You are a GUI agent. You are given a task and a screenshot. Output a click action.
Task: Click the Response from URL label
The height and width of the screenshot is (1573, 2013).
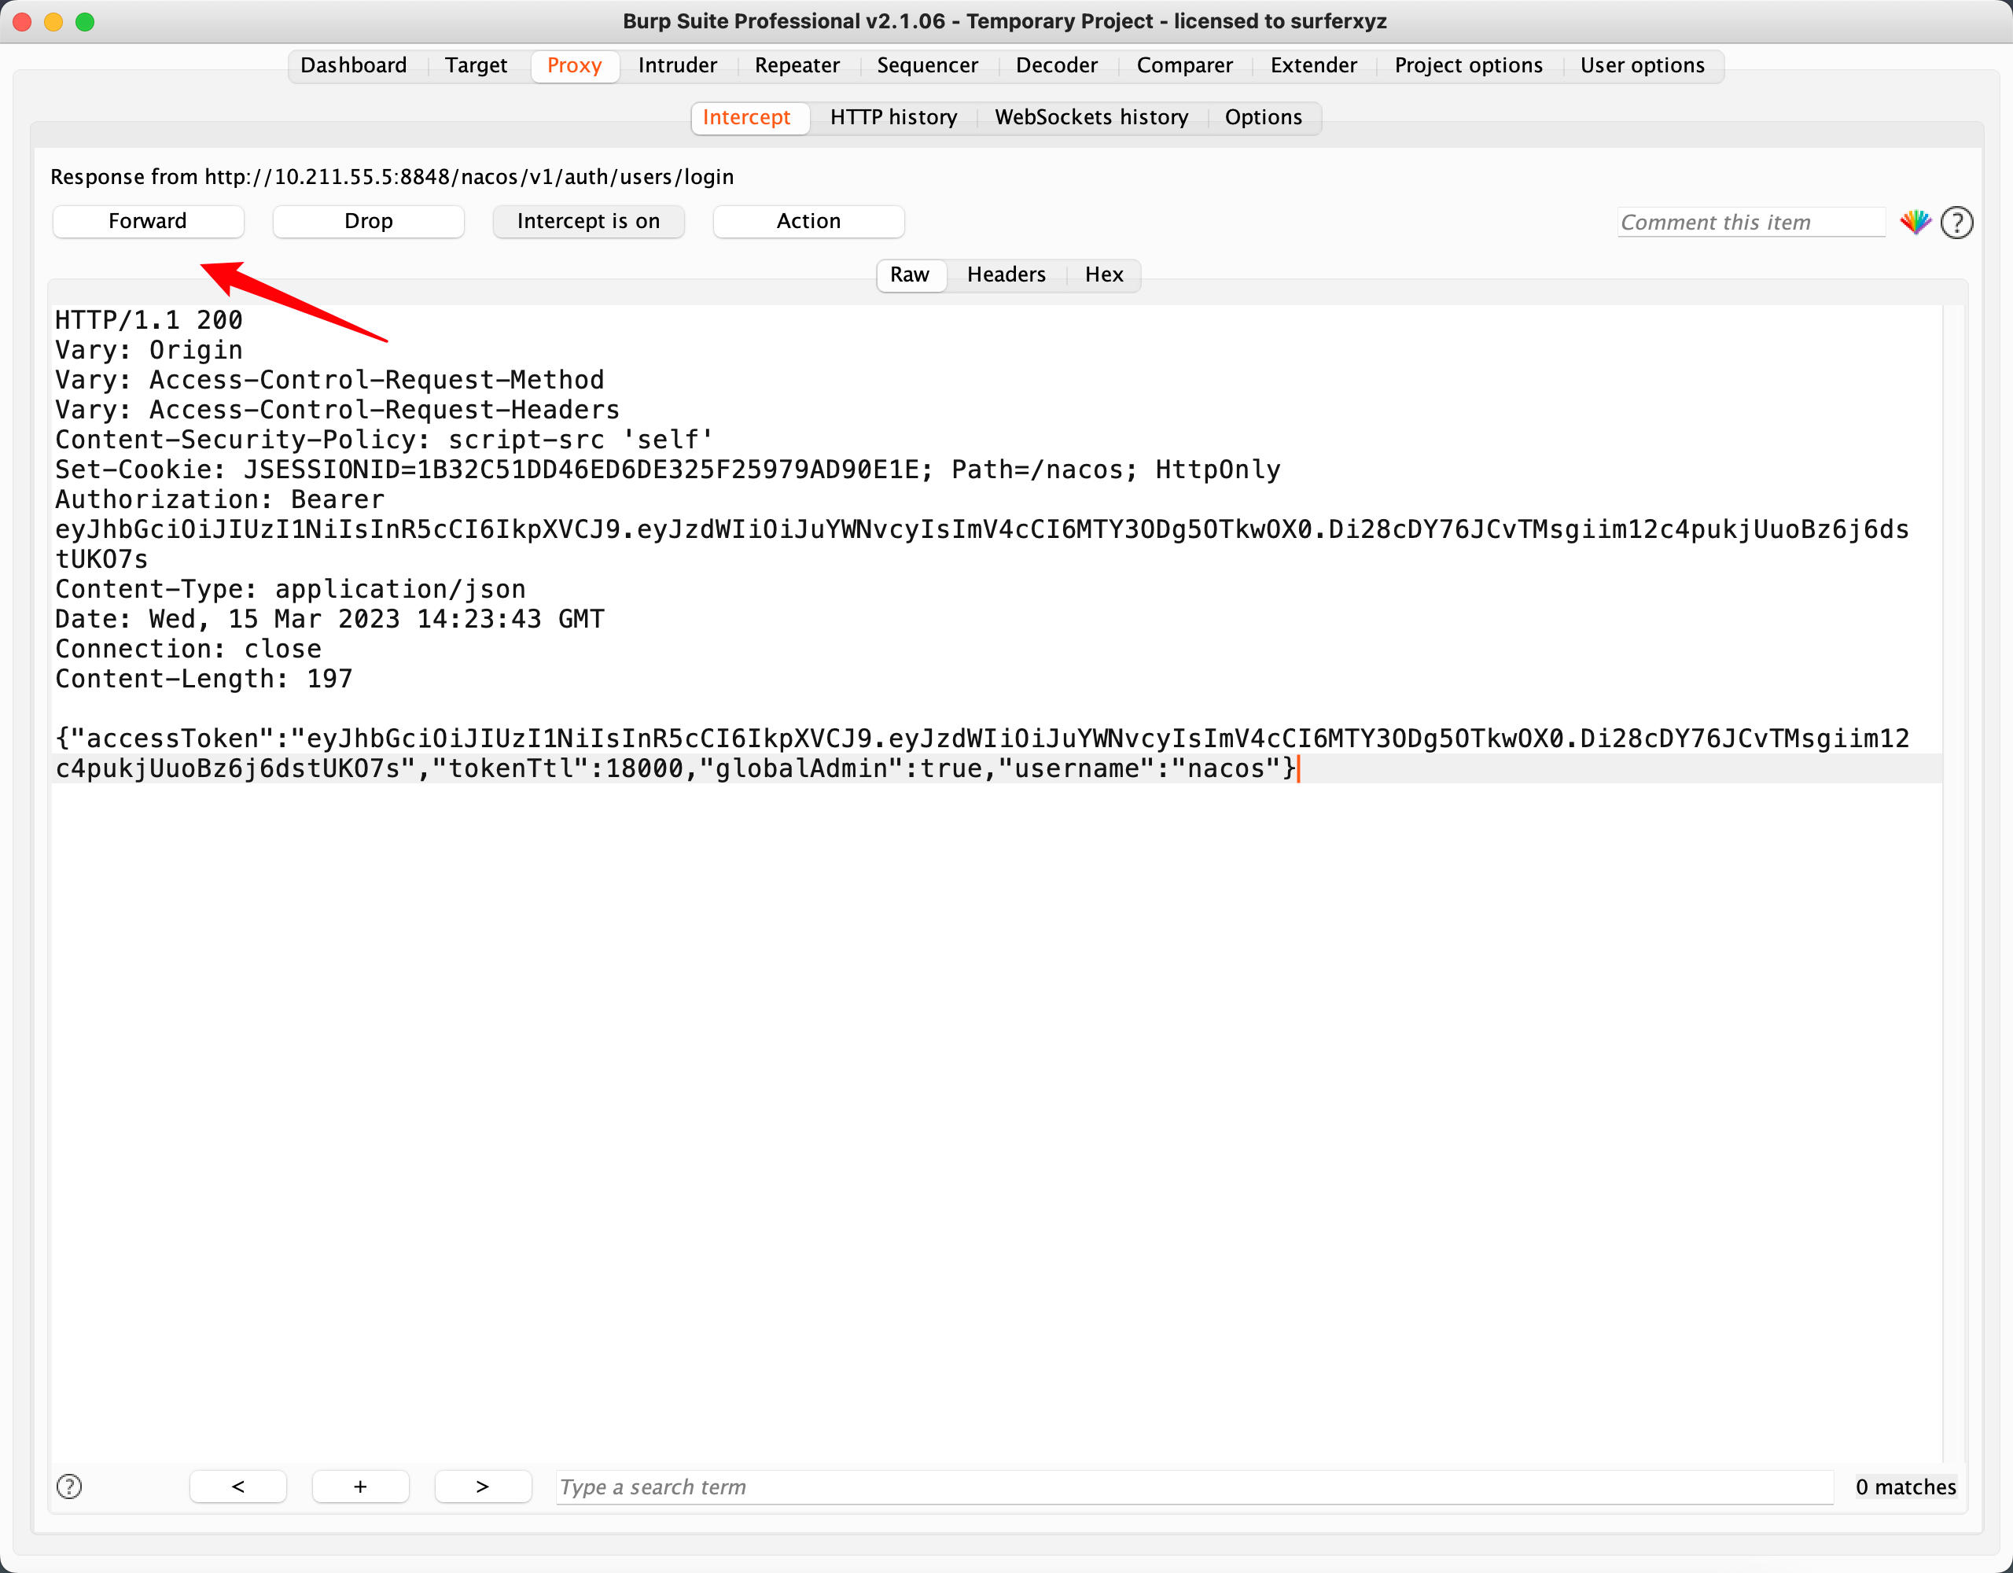tap(392, 176)
